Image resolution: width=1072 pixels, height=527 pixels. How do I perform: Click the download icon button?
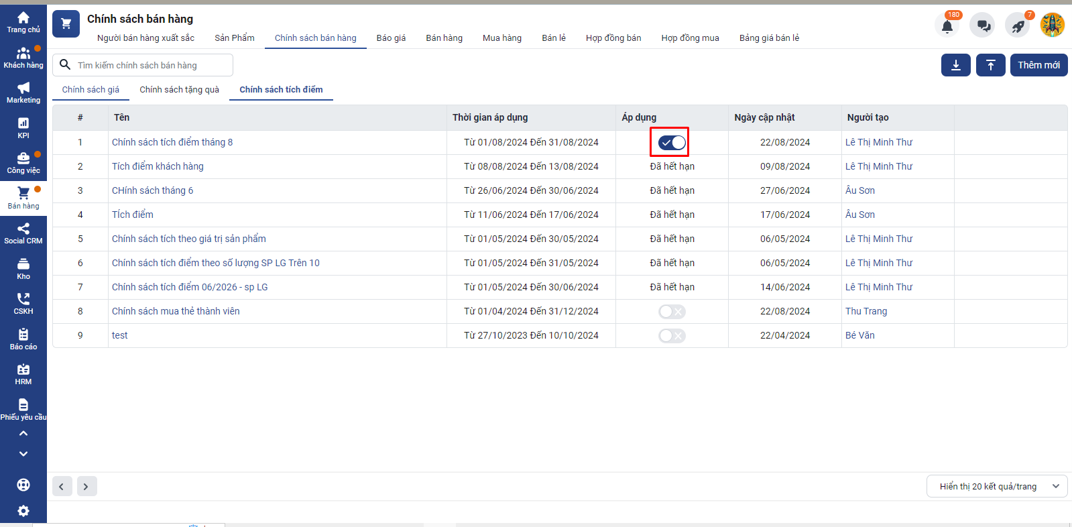pyautogui.click(x=955, y=65)
